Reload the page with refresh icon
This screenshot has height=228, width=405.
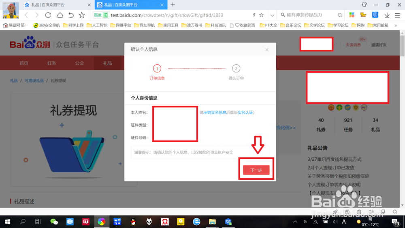click(x=48, y=15)
